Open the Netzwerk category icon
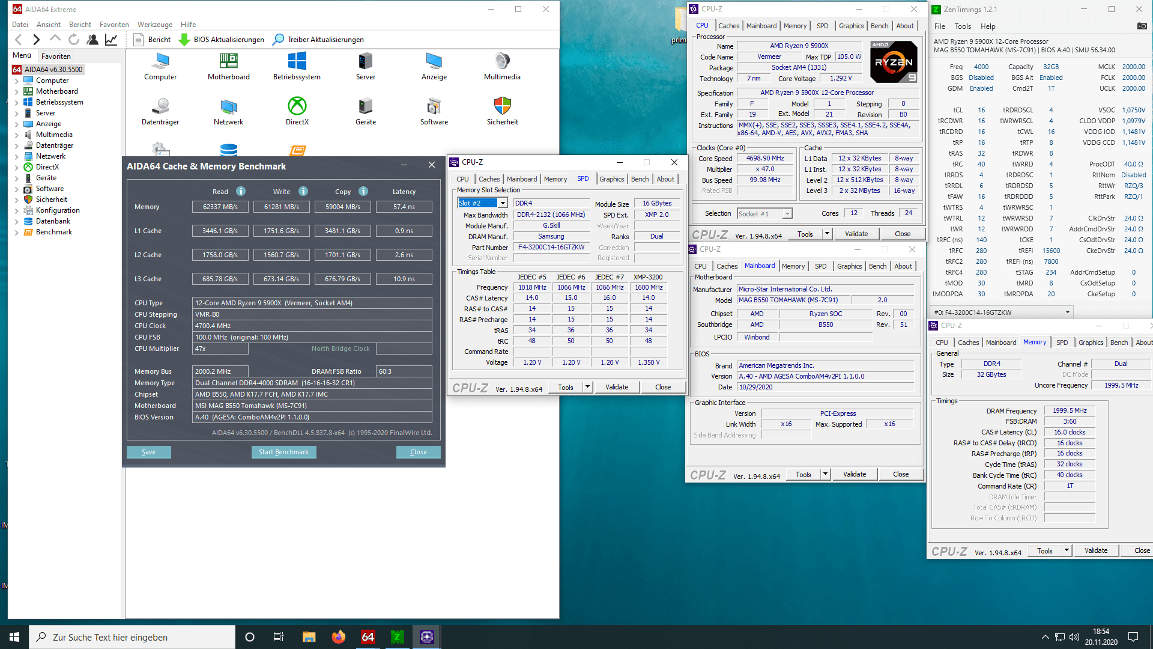Image resolution: width=1153 pixels, height=649 pixels. 229,111
